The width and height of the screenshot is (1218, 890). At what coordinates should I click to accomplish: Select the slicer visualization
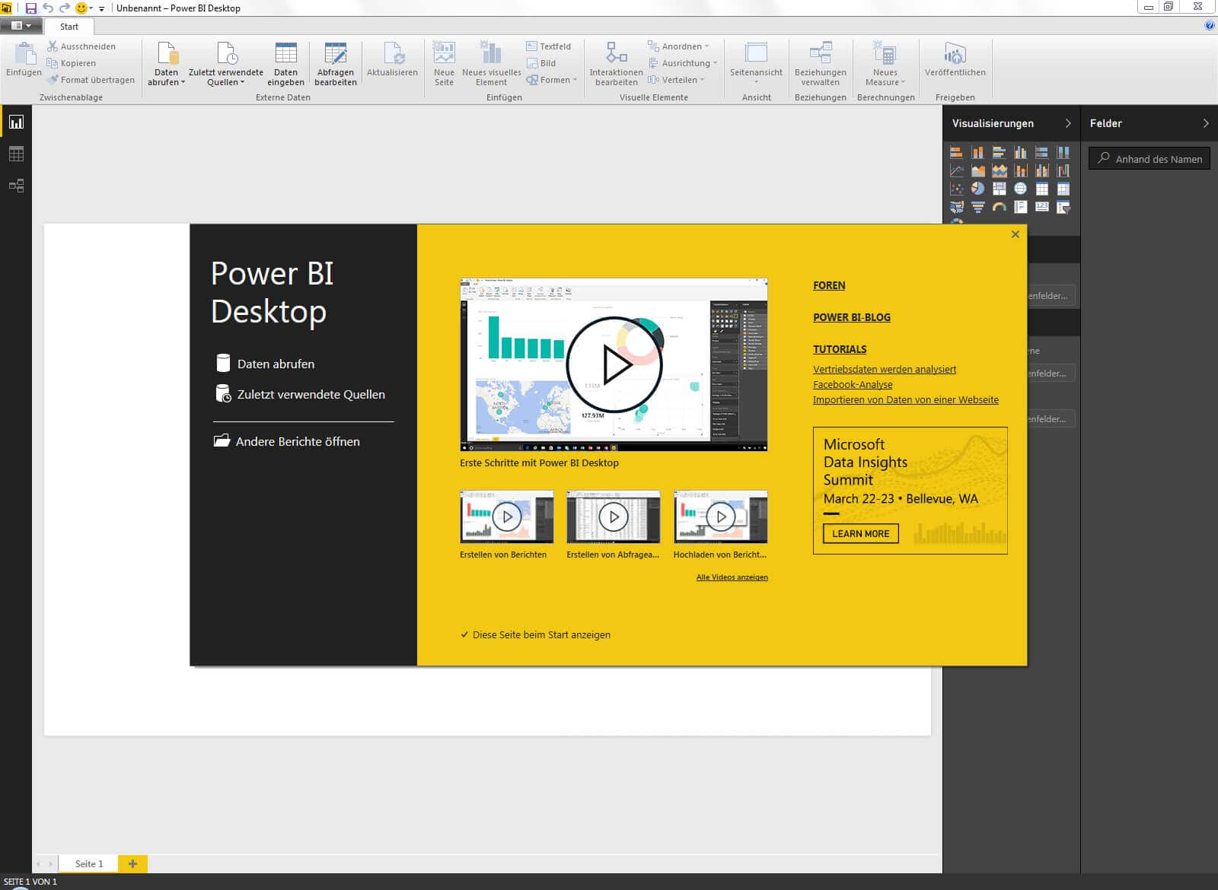pyautogui.click(x=1063, y=207)
